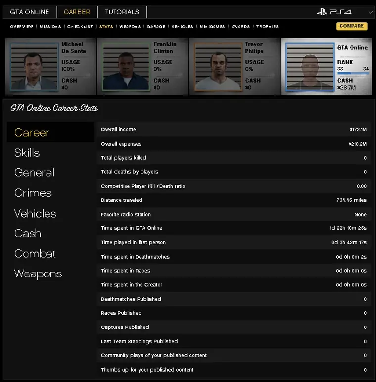Open the Weapons stats category in sidebar
The height and width of the screenshot is (382, 376).
tap(38, 274)
